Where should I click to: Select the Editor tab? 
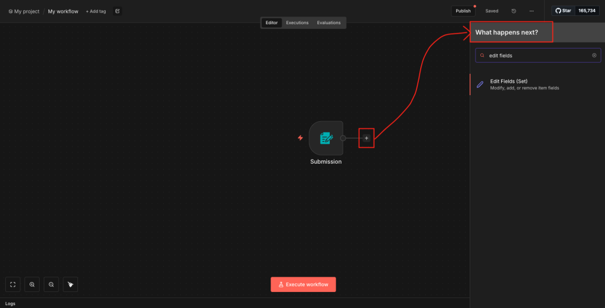pyautogui.click(x=271, y=22)
